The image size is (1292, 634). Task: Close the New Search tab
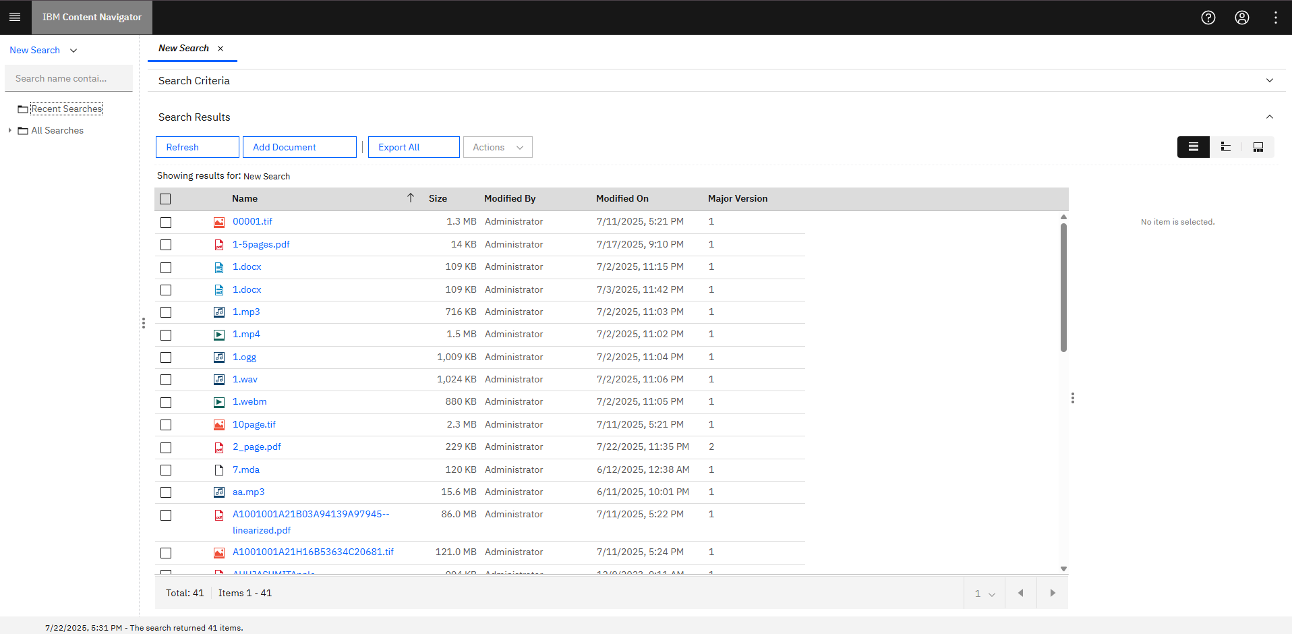(221, 48)
